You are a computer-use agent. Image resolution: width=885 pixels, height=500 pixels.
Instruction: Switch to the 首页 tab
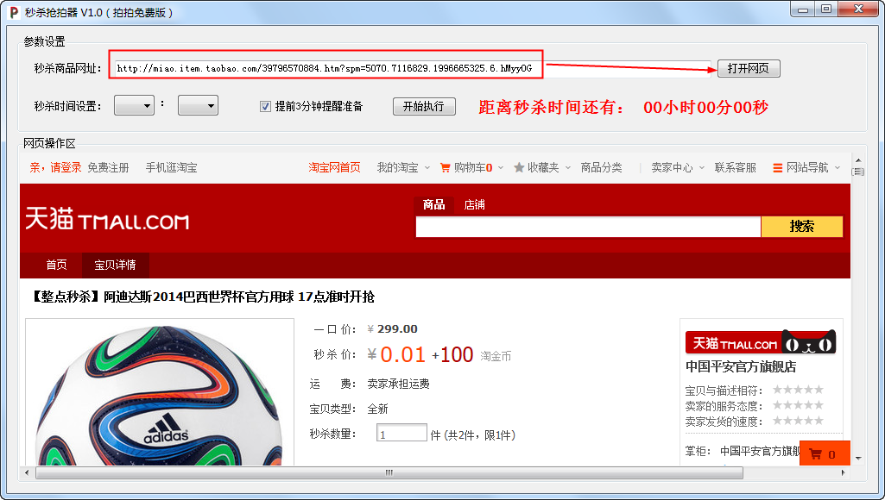56,265
